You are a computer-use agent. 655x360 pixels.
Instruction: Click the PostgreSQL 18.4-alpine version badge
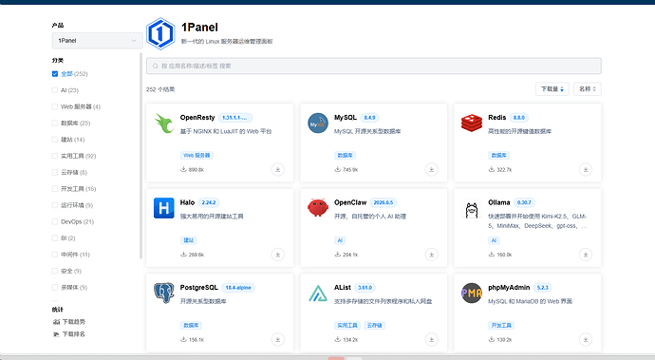click(238, 288)
